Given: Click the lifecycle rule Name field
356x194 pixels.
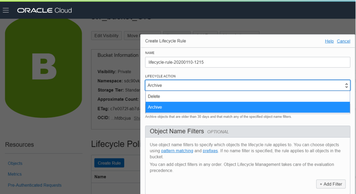Looking at the screenshot, I should click(247, 62).
